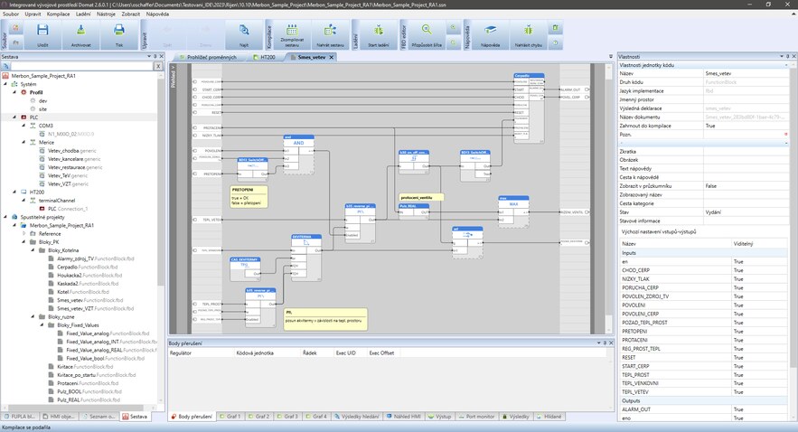Image resolution: width=798 pixels, height=432 pixels.
Task: Open the Nápověda help book icon
Action: click(x=492, y=33)
